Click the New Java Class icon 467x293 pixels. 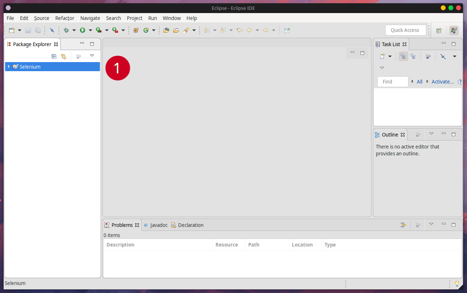click(x=146, y=30)
